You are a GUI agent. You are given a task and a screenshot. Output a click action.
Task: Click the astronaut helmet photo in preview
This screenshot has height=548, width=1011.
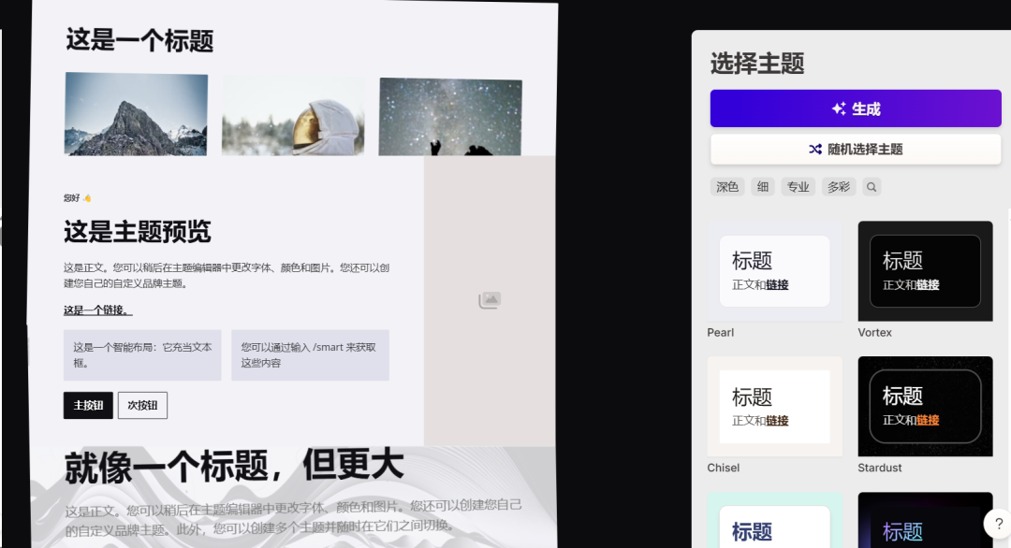[293, 116]
